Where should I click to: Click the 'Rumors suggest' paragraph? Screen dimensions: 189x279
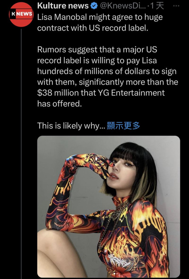click(x=107, y=76)
